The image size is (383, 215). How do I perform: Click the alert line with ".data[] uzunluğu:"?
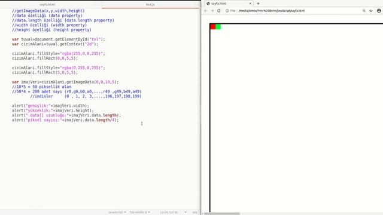tap(66, 115)
